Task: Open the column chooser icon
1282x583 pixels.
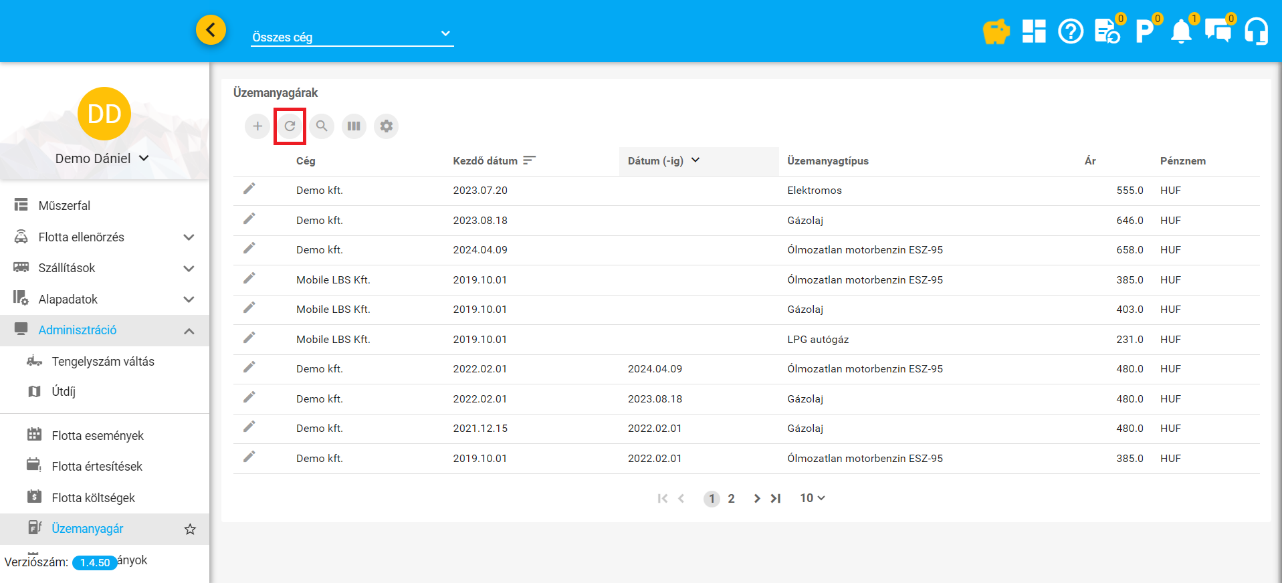Action: coord(354,126)
